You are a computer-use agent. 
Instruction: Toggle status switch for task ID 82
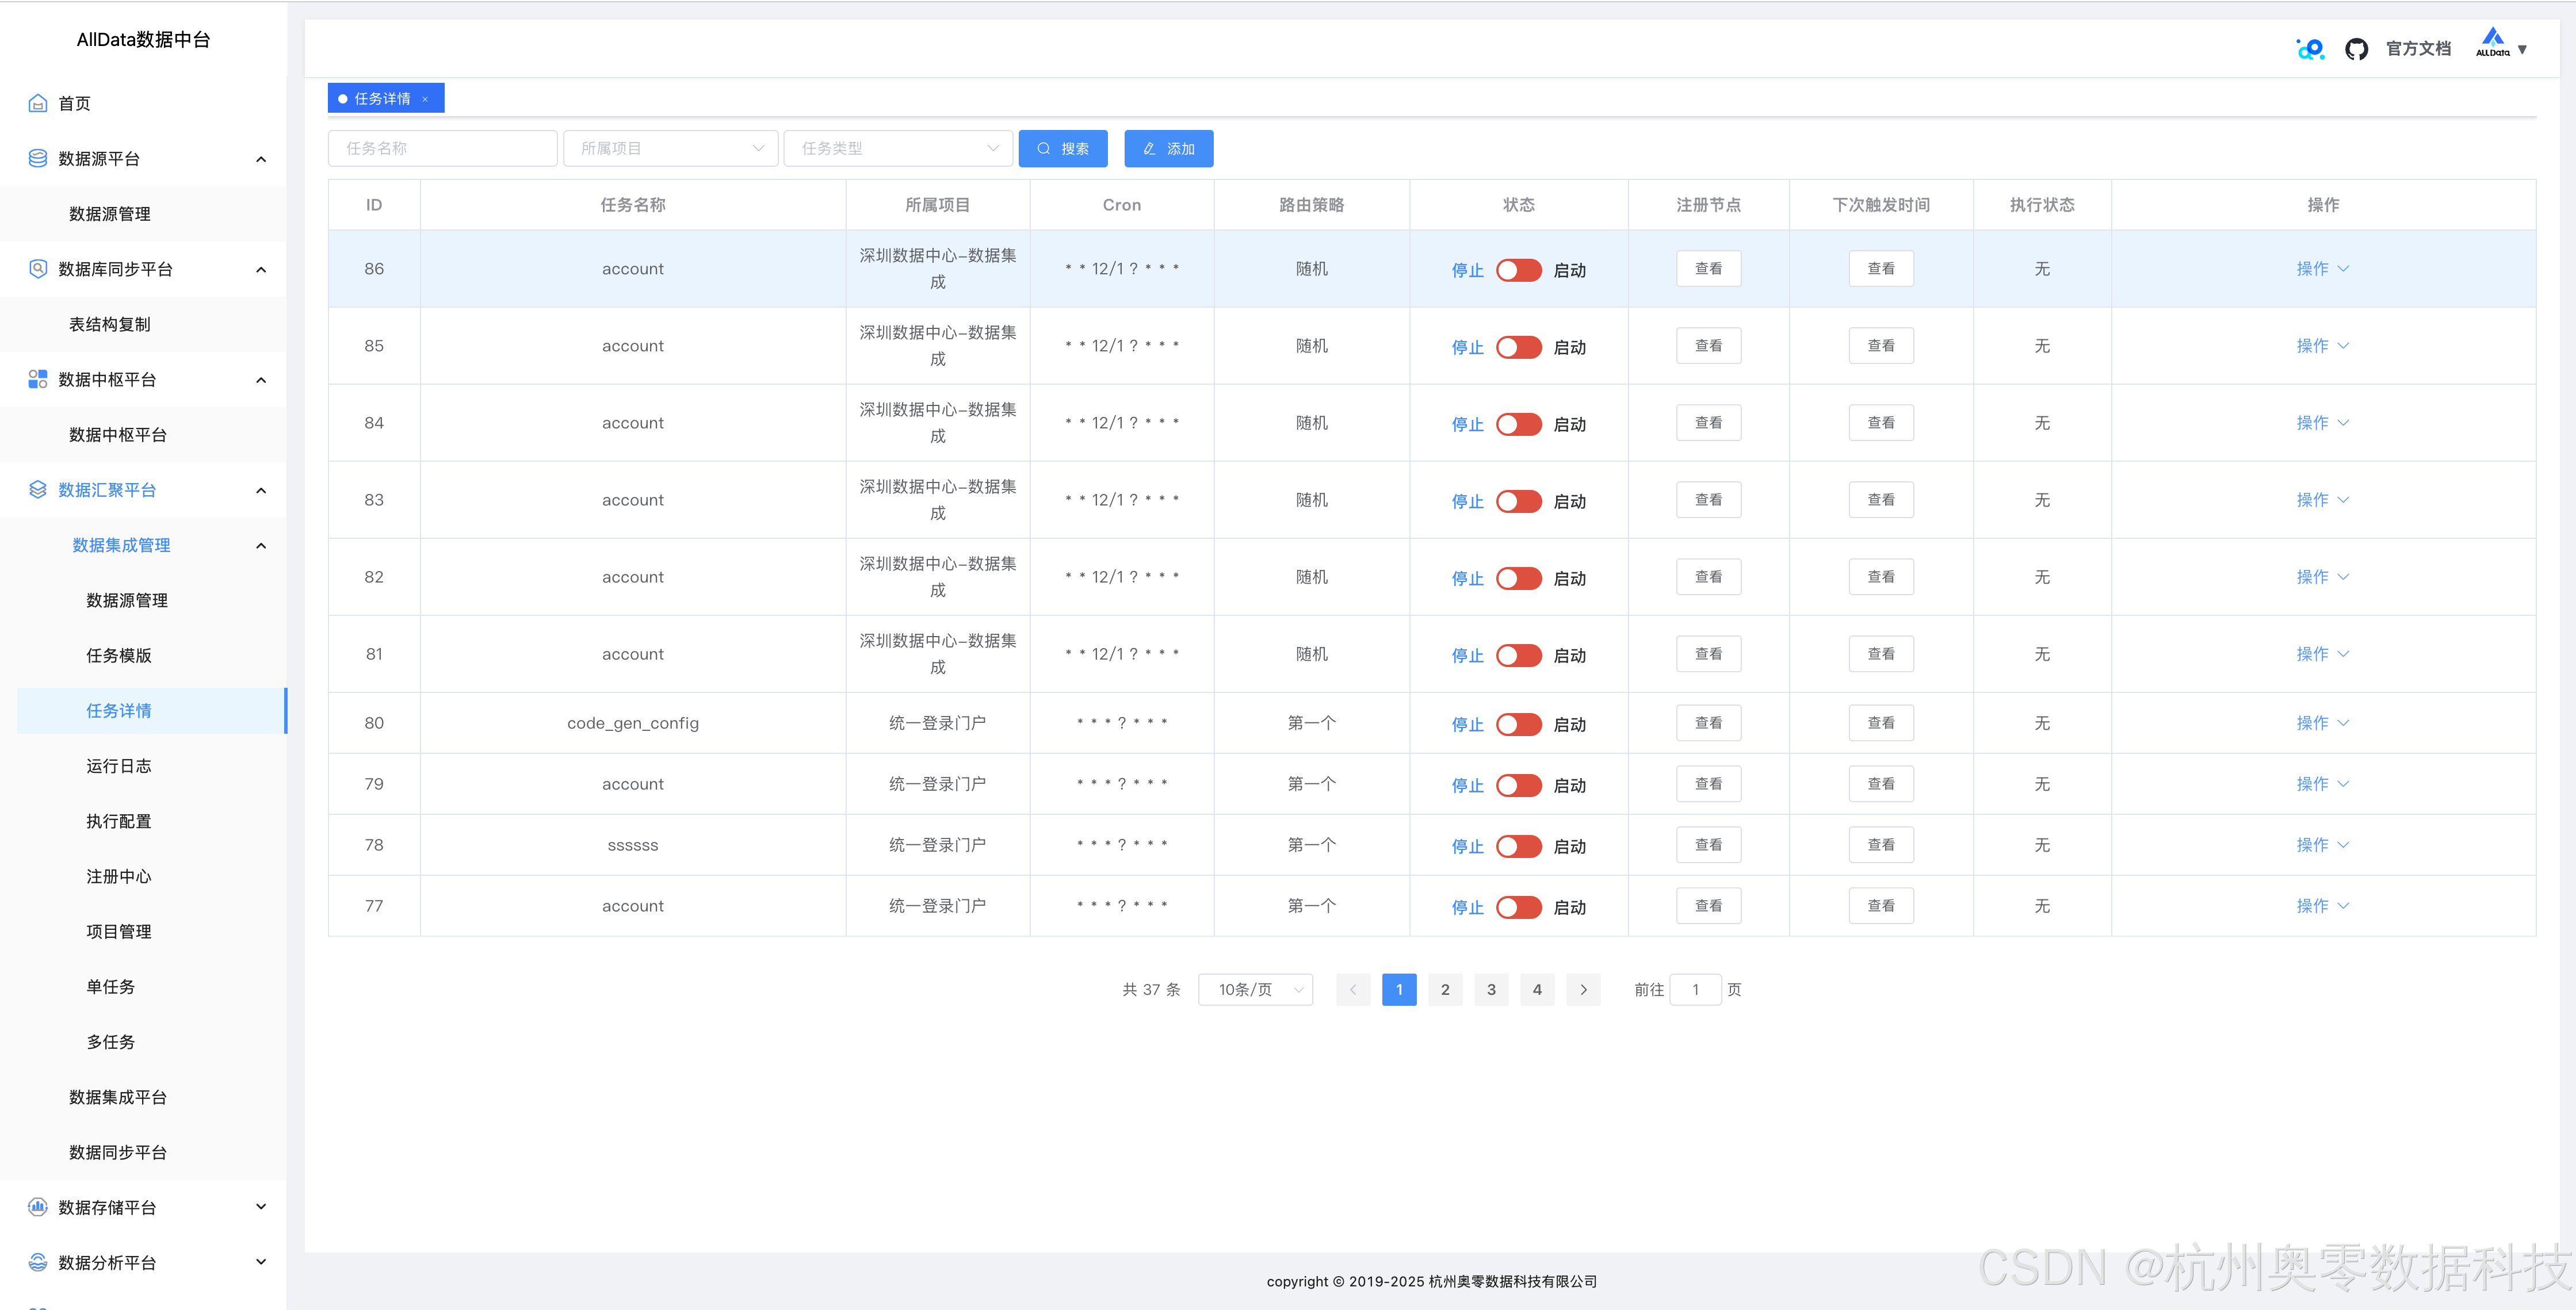click(1518, 578)
